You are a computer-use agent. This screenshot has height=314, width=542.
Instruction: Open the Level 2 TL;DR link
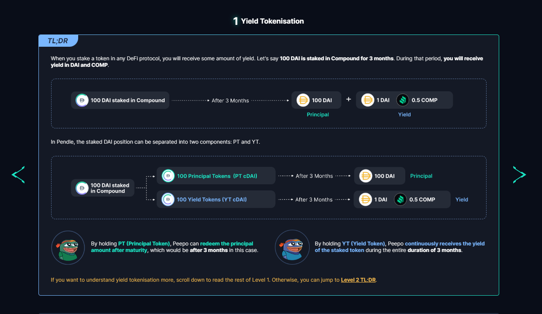tap(358, 280)
